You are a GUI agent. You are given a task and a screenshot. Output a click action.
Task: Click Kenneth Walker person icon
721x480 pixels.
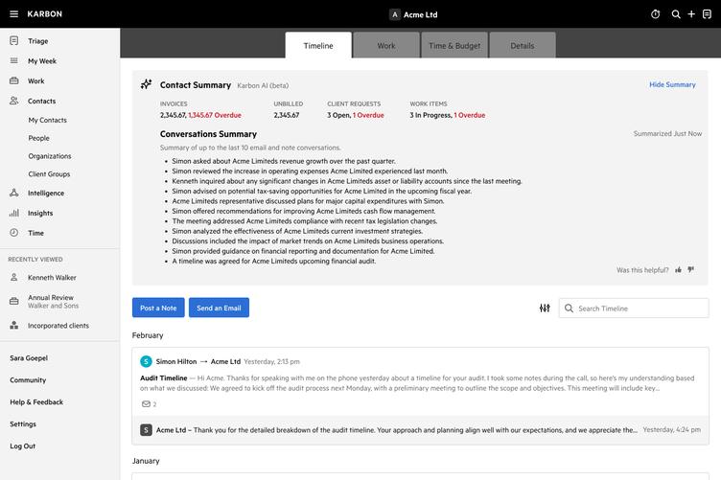pyautogui.click(x=14, y=278)
